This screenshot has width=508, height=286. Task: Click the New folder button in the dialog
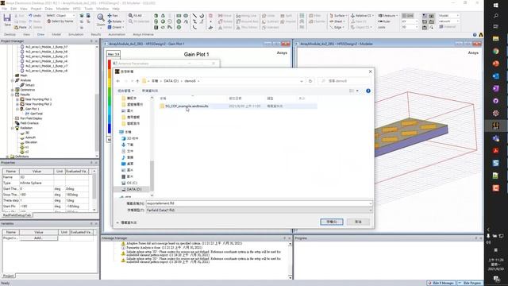(x=150, y=91)
